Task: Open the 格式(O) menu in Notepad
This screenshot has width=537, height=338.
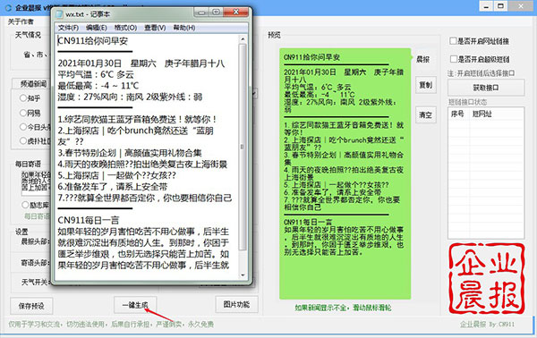Action: [x=125, y=28]
